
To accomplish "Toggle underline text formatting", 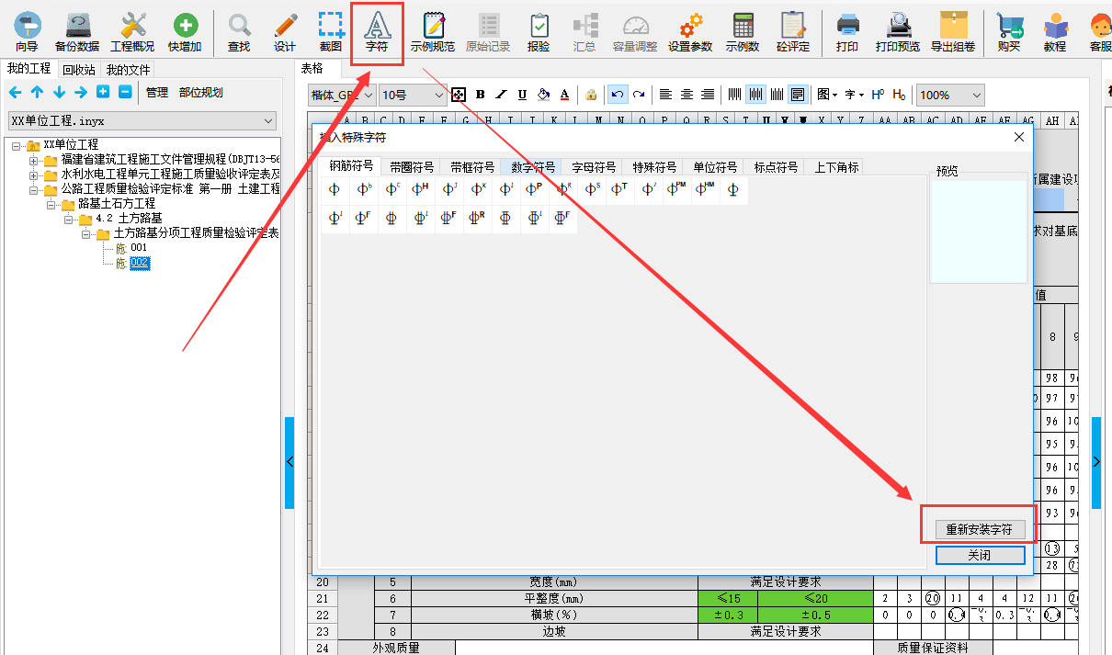I will click(x=522, y=95).
